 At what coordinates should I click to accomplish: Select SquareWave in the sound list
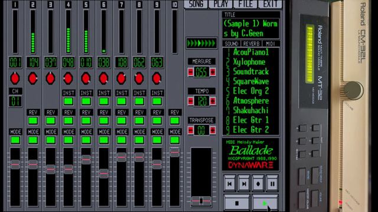pyautogui.click(x=250, y=81)
